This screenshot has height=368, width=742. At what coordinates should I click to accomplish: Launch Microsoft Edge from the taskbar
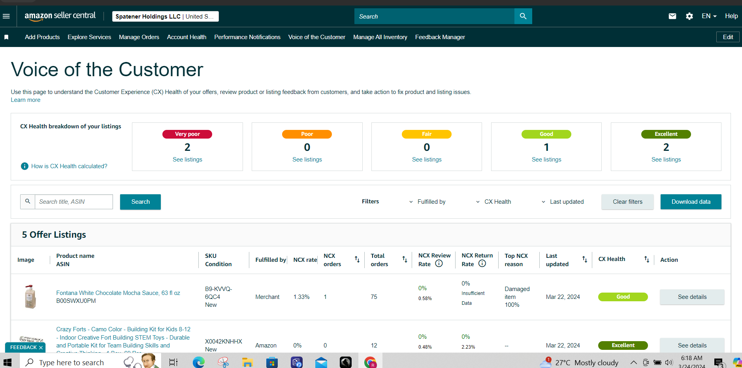[198, 362]
